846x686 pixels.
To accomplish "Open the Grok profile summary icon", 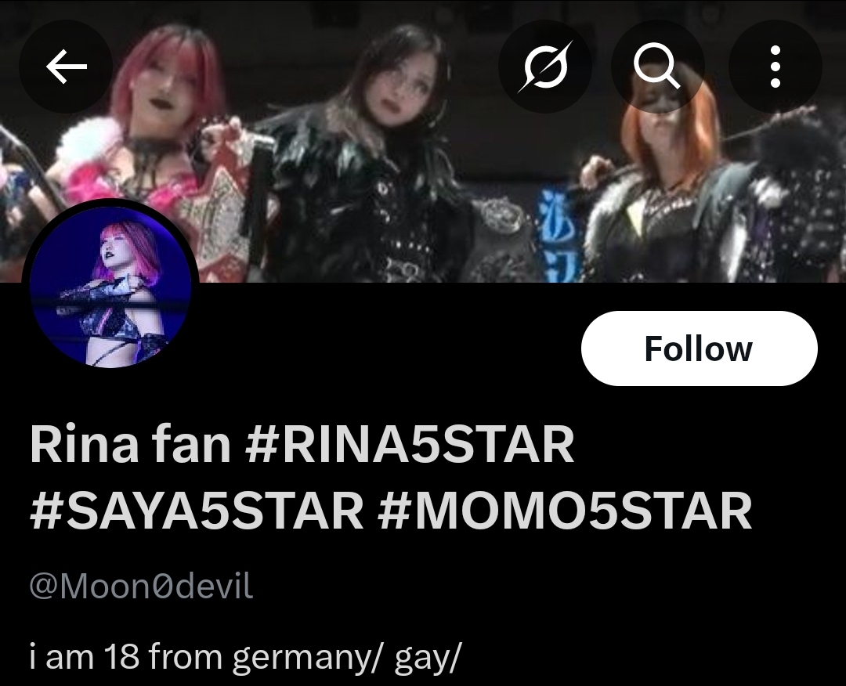I will [545, 67].
